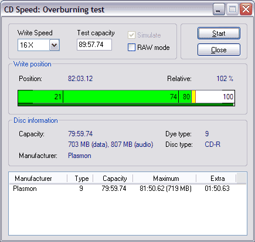Click the window title CD Speed: Overburning test
Viewport: 255px width, 242px height.
[54, 9]
